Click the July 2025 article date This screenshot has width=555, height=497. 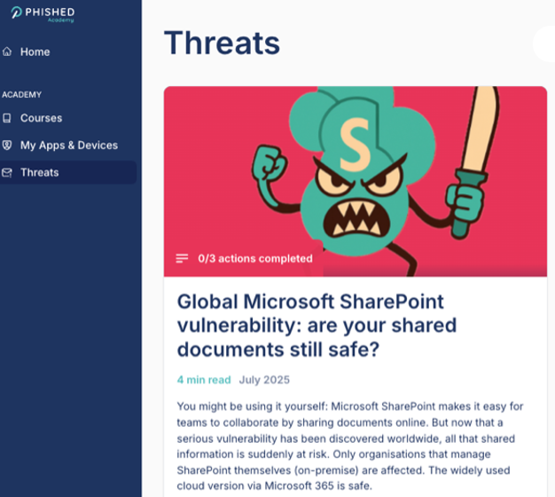(x=264, y=380)
